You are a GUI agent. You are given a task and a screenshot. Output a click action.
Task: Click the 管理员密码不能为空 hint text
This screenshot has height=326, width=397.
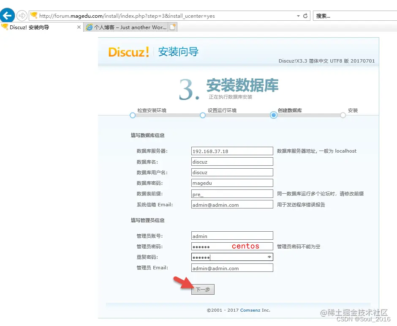pyautogui.click(x=299, y=247)
